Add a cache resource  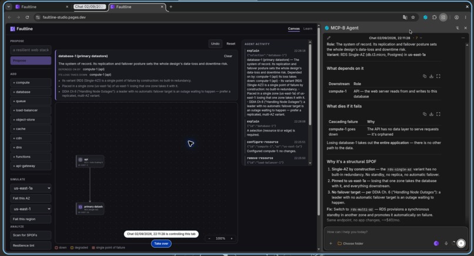[31, 129]
